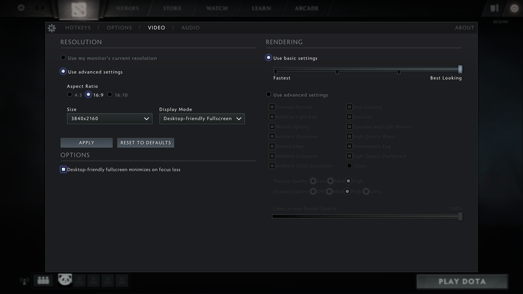523x294 pixels.
Task: Click Reset to Defaults button
Action: [146, 143]
